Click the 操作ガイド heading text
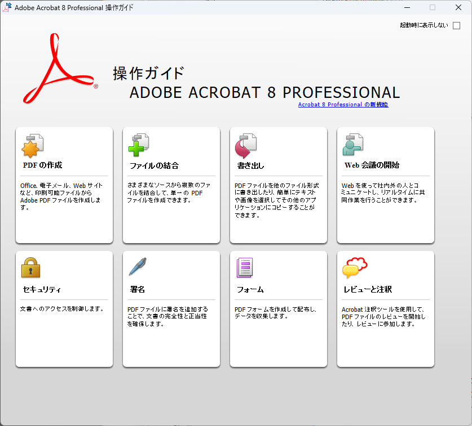This screenshot has width=472, height=426. (x=148, y=73)
